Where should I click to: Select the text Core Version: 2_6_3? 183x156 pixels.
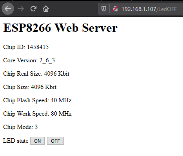29,60
